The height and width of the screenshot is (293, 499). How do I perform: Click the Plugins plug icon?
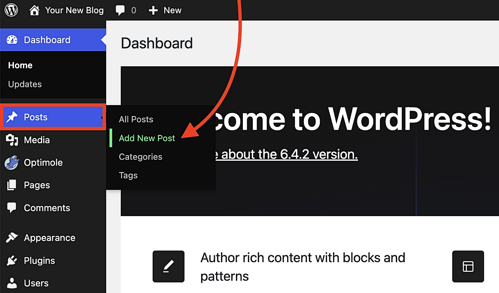tap(12, 261)
